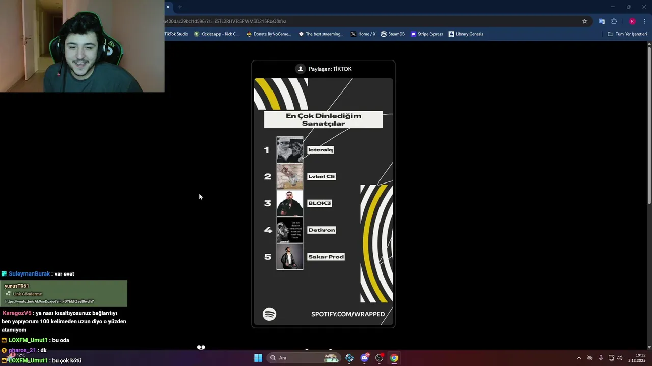This screenshot has height=366, width=652.
Task: Click the Link Gönderme label in chat
Action: [28, 294]
